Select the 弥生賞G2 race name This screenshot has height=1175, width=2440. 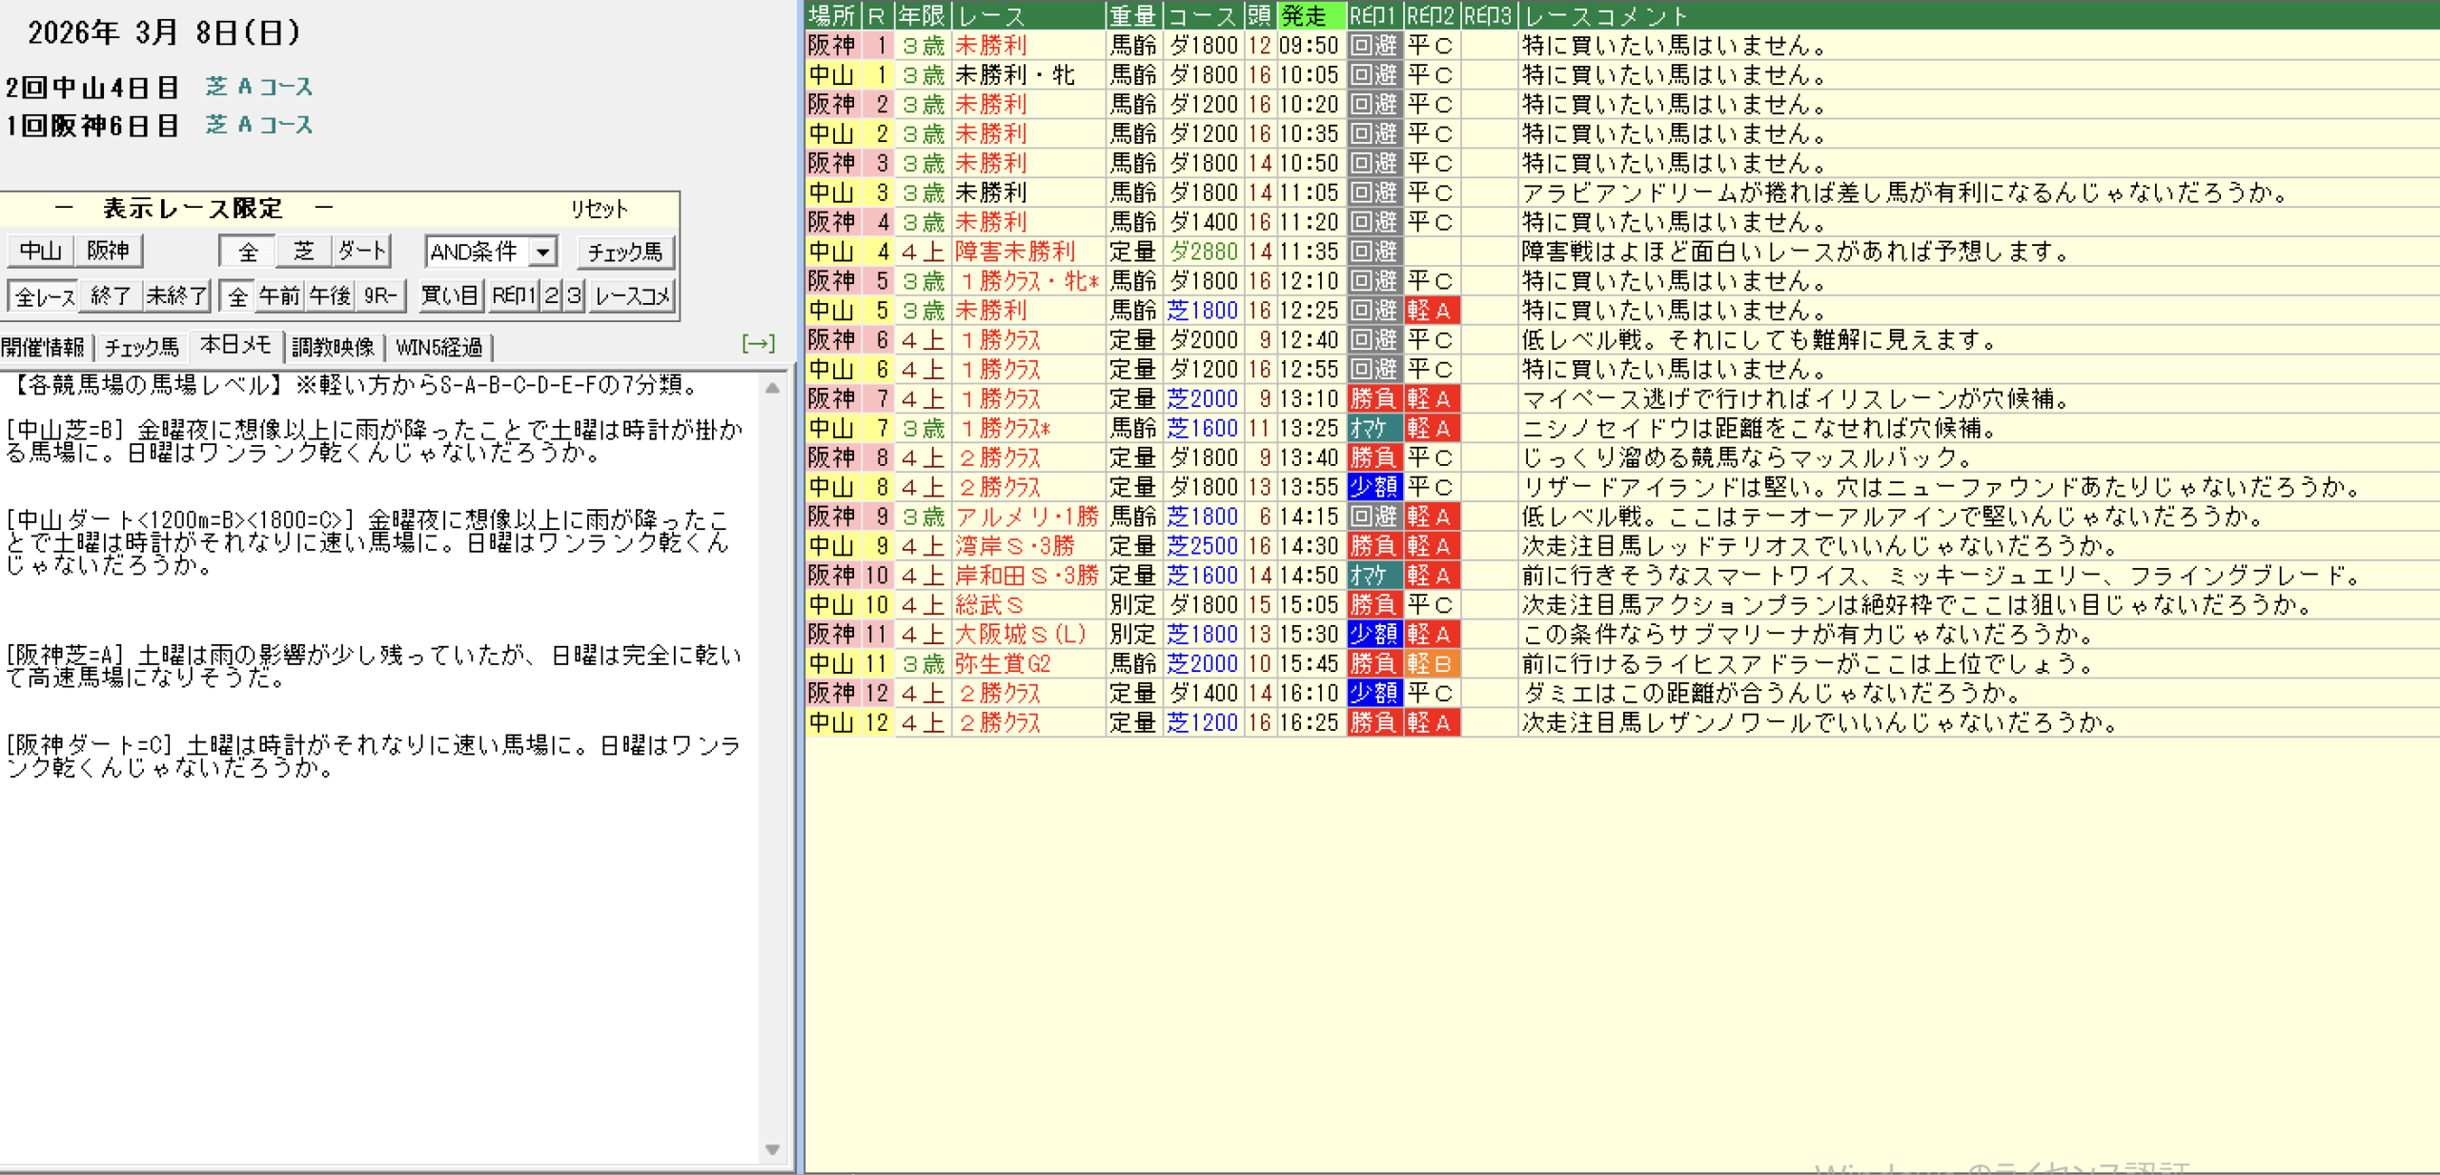(1003, 663)
